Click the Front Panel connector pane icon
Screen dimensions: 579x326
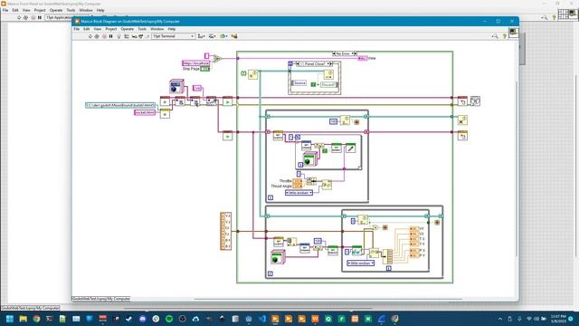pos(563,14)
